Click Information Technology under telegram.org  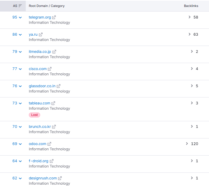(50, 22)
